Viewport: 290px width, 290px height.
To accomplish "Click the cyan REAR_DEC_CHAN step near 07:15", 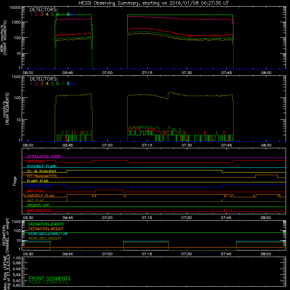I will (146, 241).
